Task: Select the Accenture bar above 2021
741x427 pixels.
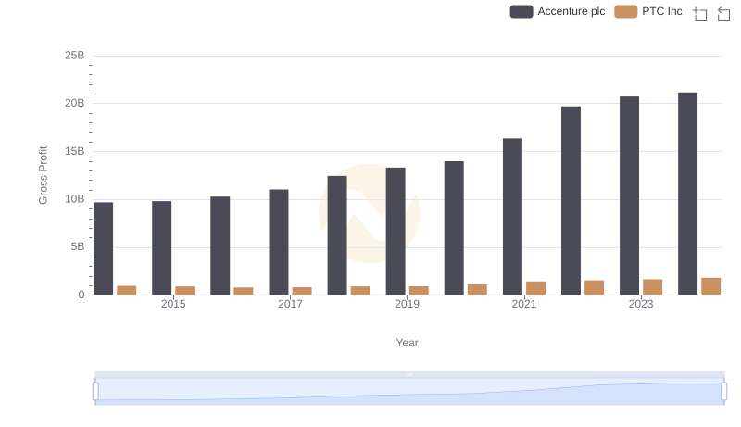Action: click(513, 217)
